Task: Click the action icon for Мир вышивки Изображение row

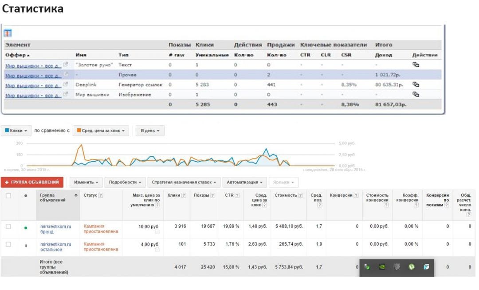Action: (x=416, y=94)
